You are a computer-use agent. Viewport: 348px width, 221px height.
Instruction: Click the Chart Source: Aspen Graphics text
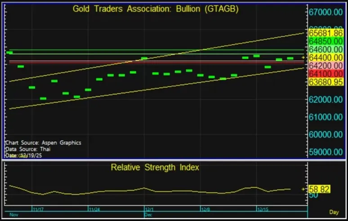[43, 143]
